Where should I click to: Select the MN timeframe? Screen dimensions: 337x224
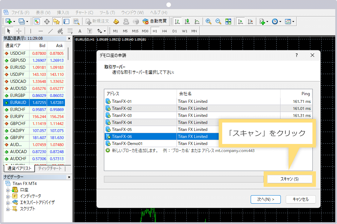tap(194, 31)
